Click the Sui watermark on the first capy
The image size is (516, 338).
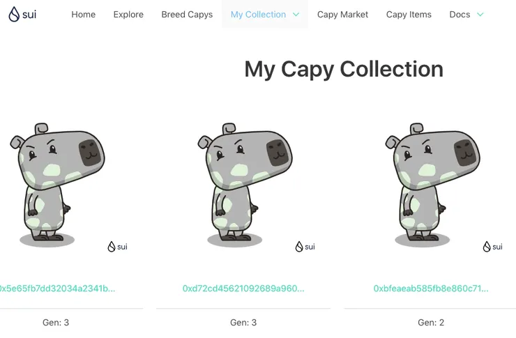coord(117,247)
